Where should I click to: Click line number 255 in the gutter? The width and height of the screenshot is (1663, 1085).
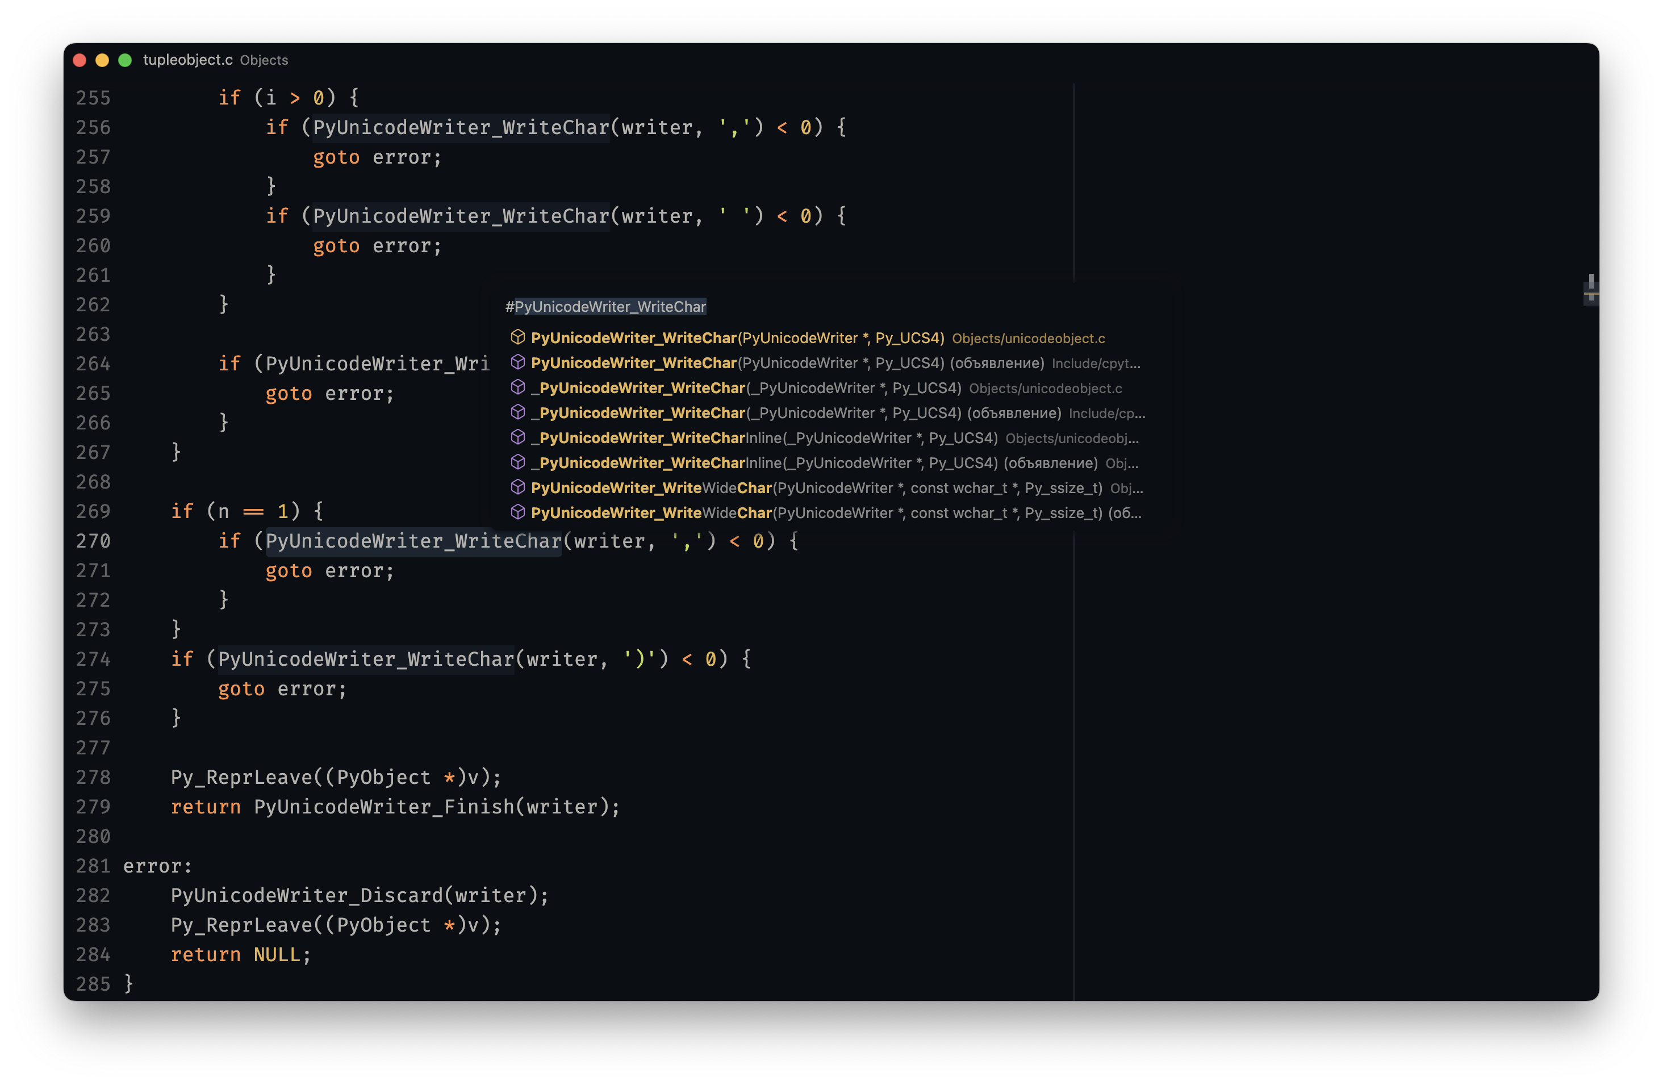93,98
